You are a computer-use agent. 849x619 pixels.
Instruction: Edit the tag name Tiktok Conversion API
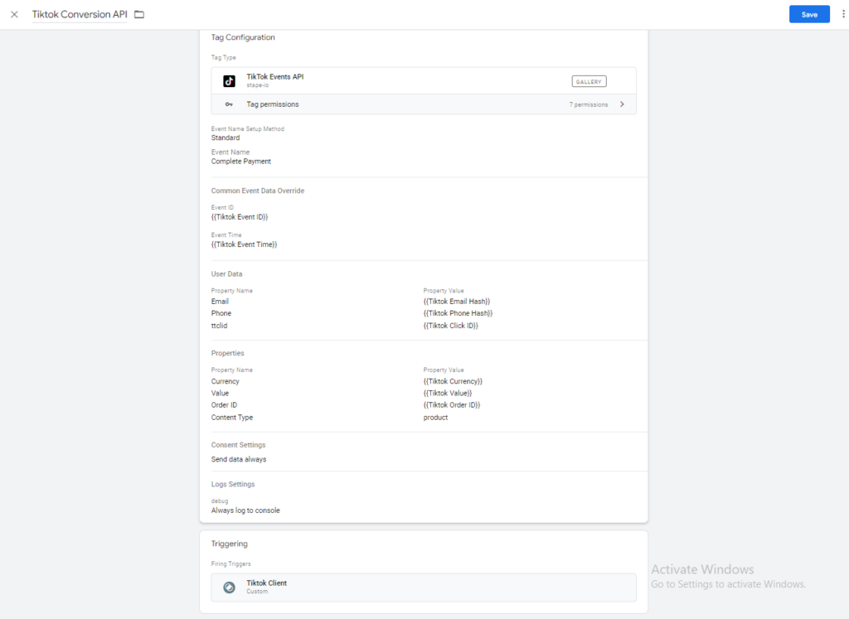[x=79, y=15]
